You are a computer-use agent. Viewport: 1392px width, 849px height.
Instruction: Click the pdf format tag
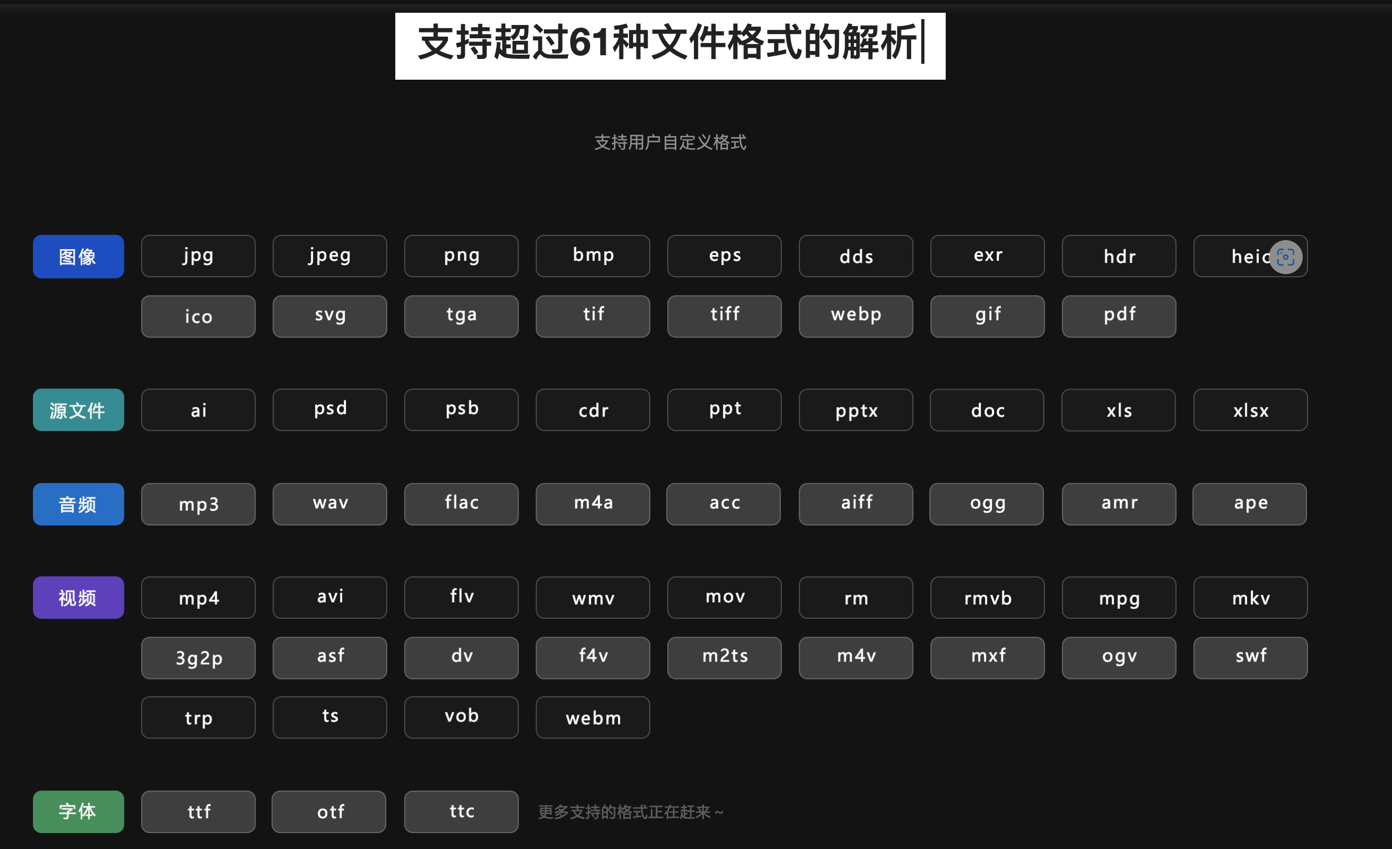1119,315
